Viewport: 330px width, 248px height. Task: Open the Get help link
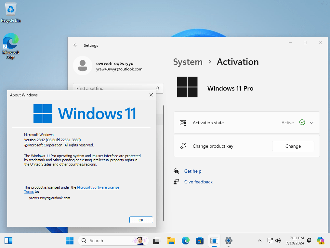[192, 171]
